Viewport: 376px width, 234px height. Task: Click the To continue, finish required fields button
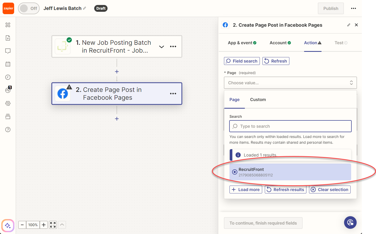[263, 223]
